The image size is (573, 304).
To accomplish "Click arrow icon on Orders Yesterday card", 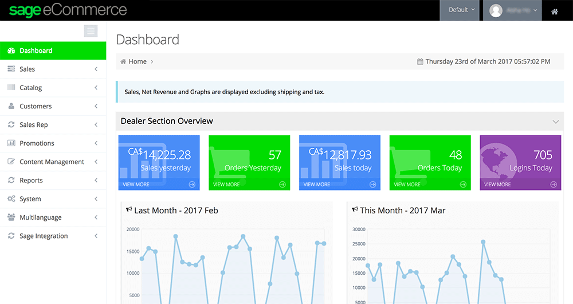I will click(x=282, y=184).
